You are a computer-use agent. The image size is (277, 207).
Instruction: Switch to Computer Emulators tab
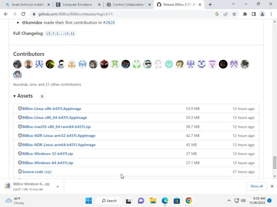tap(77, 5)
